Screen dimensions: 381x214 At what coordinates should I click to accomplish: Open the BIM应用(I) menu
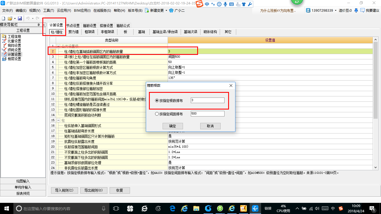82,11
